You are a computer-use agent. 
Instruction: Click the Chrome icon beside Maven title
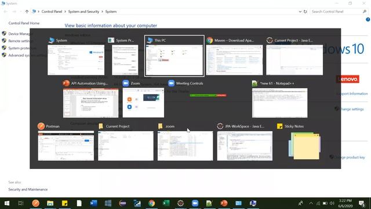(x=210, y=40)
